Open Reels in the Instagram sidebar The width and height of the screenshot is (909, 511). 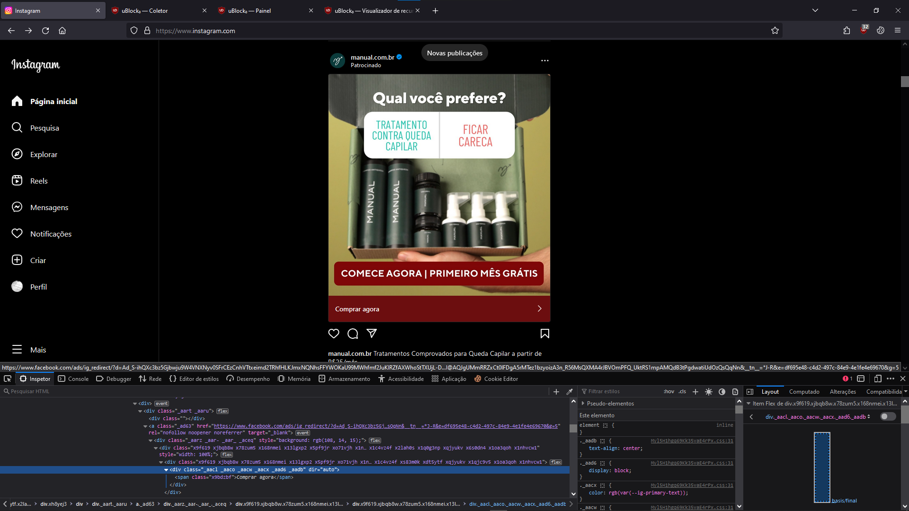38,180
